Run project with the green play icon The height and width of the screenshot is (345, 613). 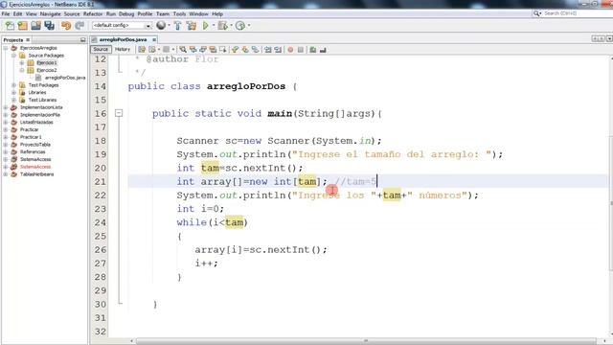(205, 26)
